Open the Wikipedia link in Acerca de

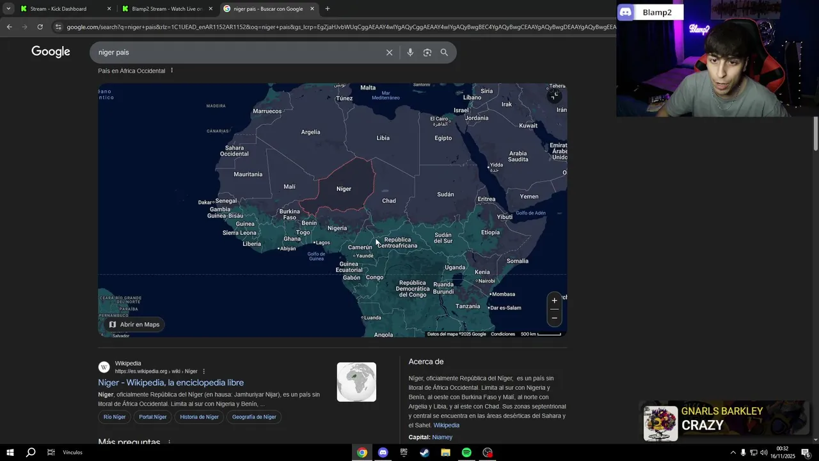click(446, 425)
